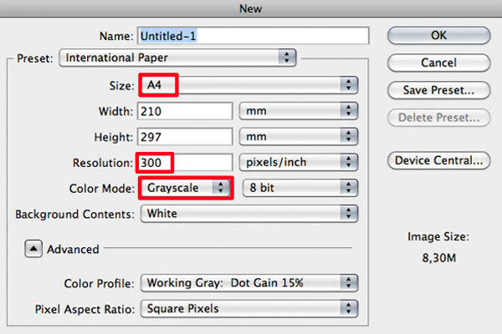
Task: Open the Preset dropdown menu
Action: 177,58
